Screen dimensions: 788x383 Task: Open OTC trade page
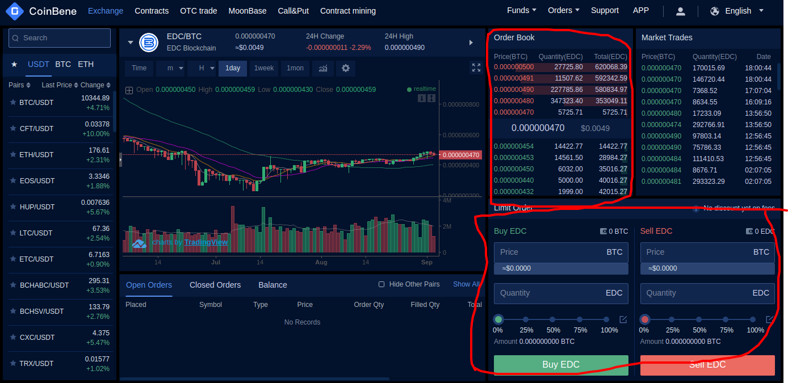click(199, 11)
